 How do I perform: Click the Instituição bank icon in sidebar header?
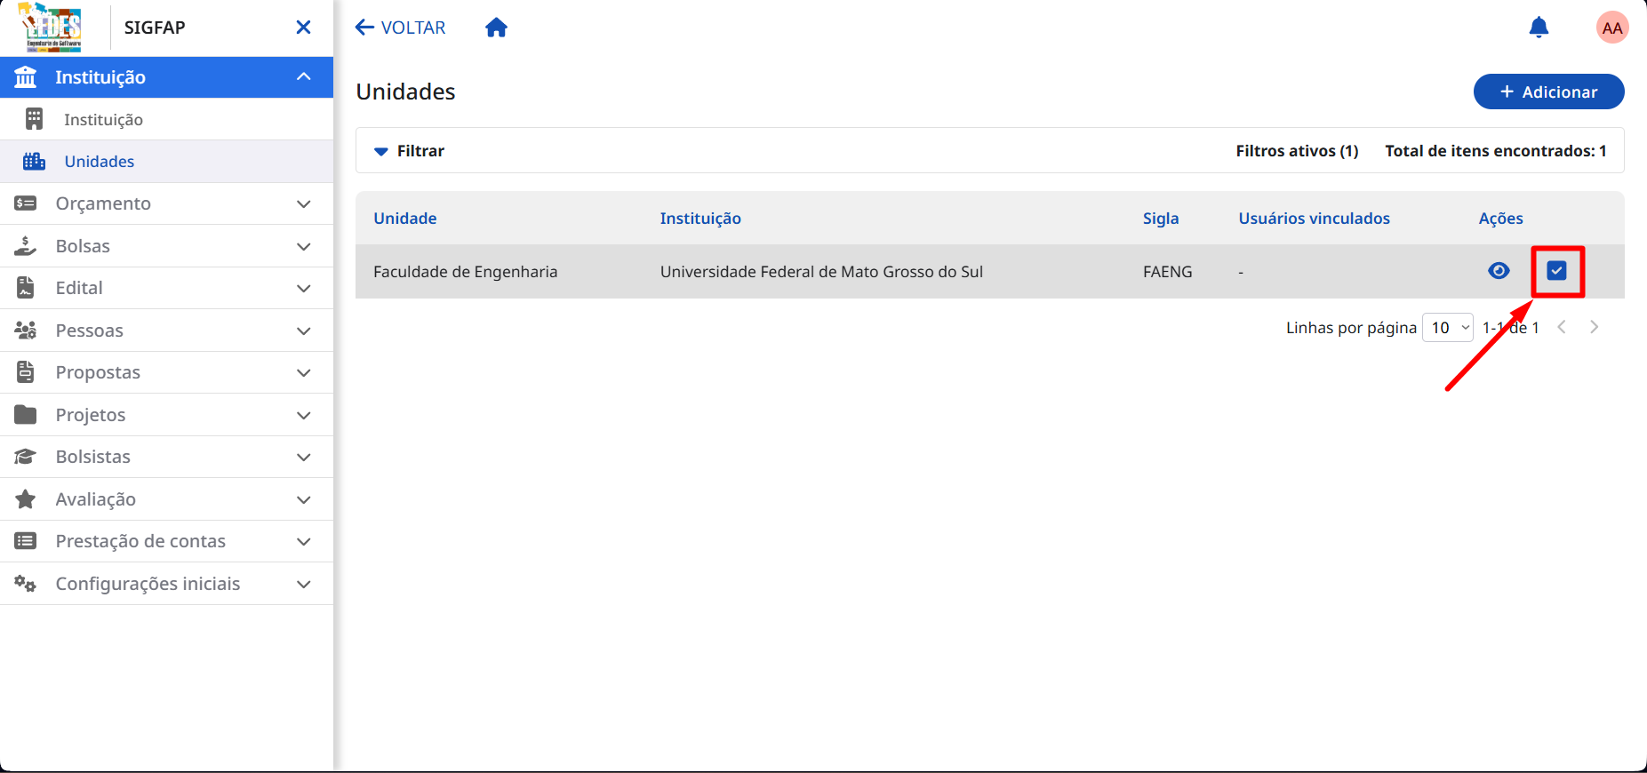pos(26,77)
